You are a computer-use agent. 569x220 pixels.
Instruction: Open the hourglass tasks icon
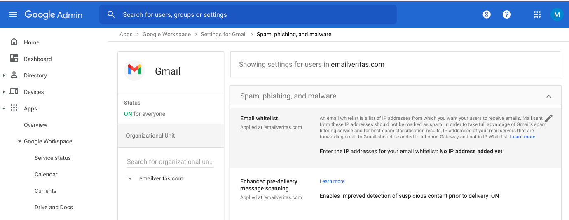487,14
